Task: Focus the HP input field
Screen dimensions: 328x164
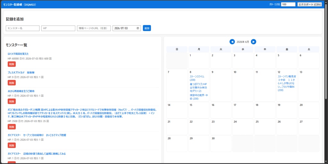Action: pyautogui.click(x=58, y=28)
